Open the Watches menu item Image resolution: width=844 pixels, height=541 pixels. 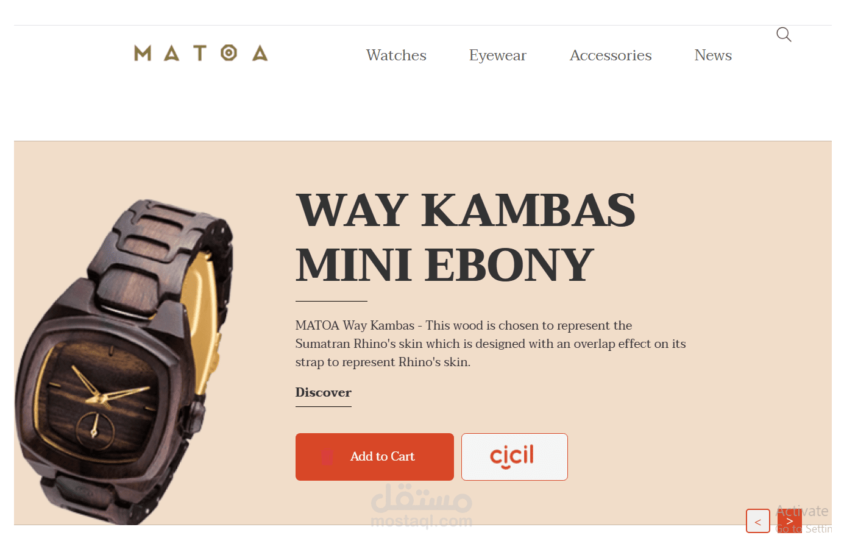tap(396, 55)
